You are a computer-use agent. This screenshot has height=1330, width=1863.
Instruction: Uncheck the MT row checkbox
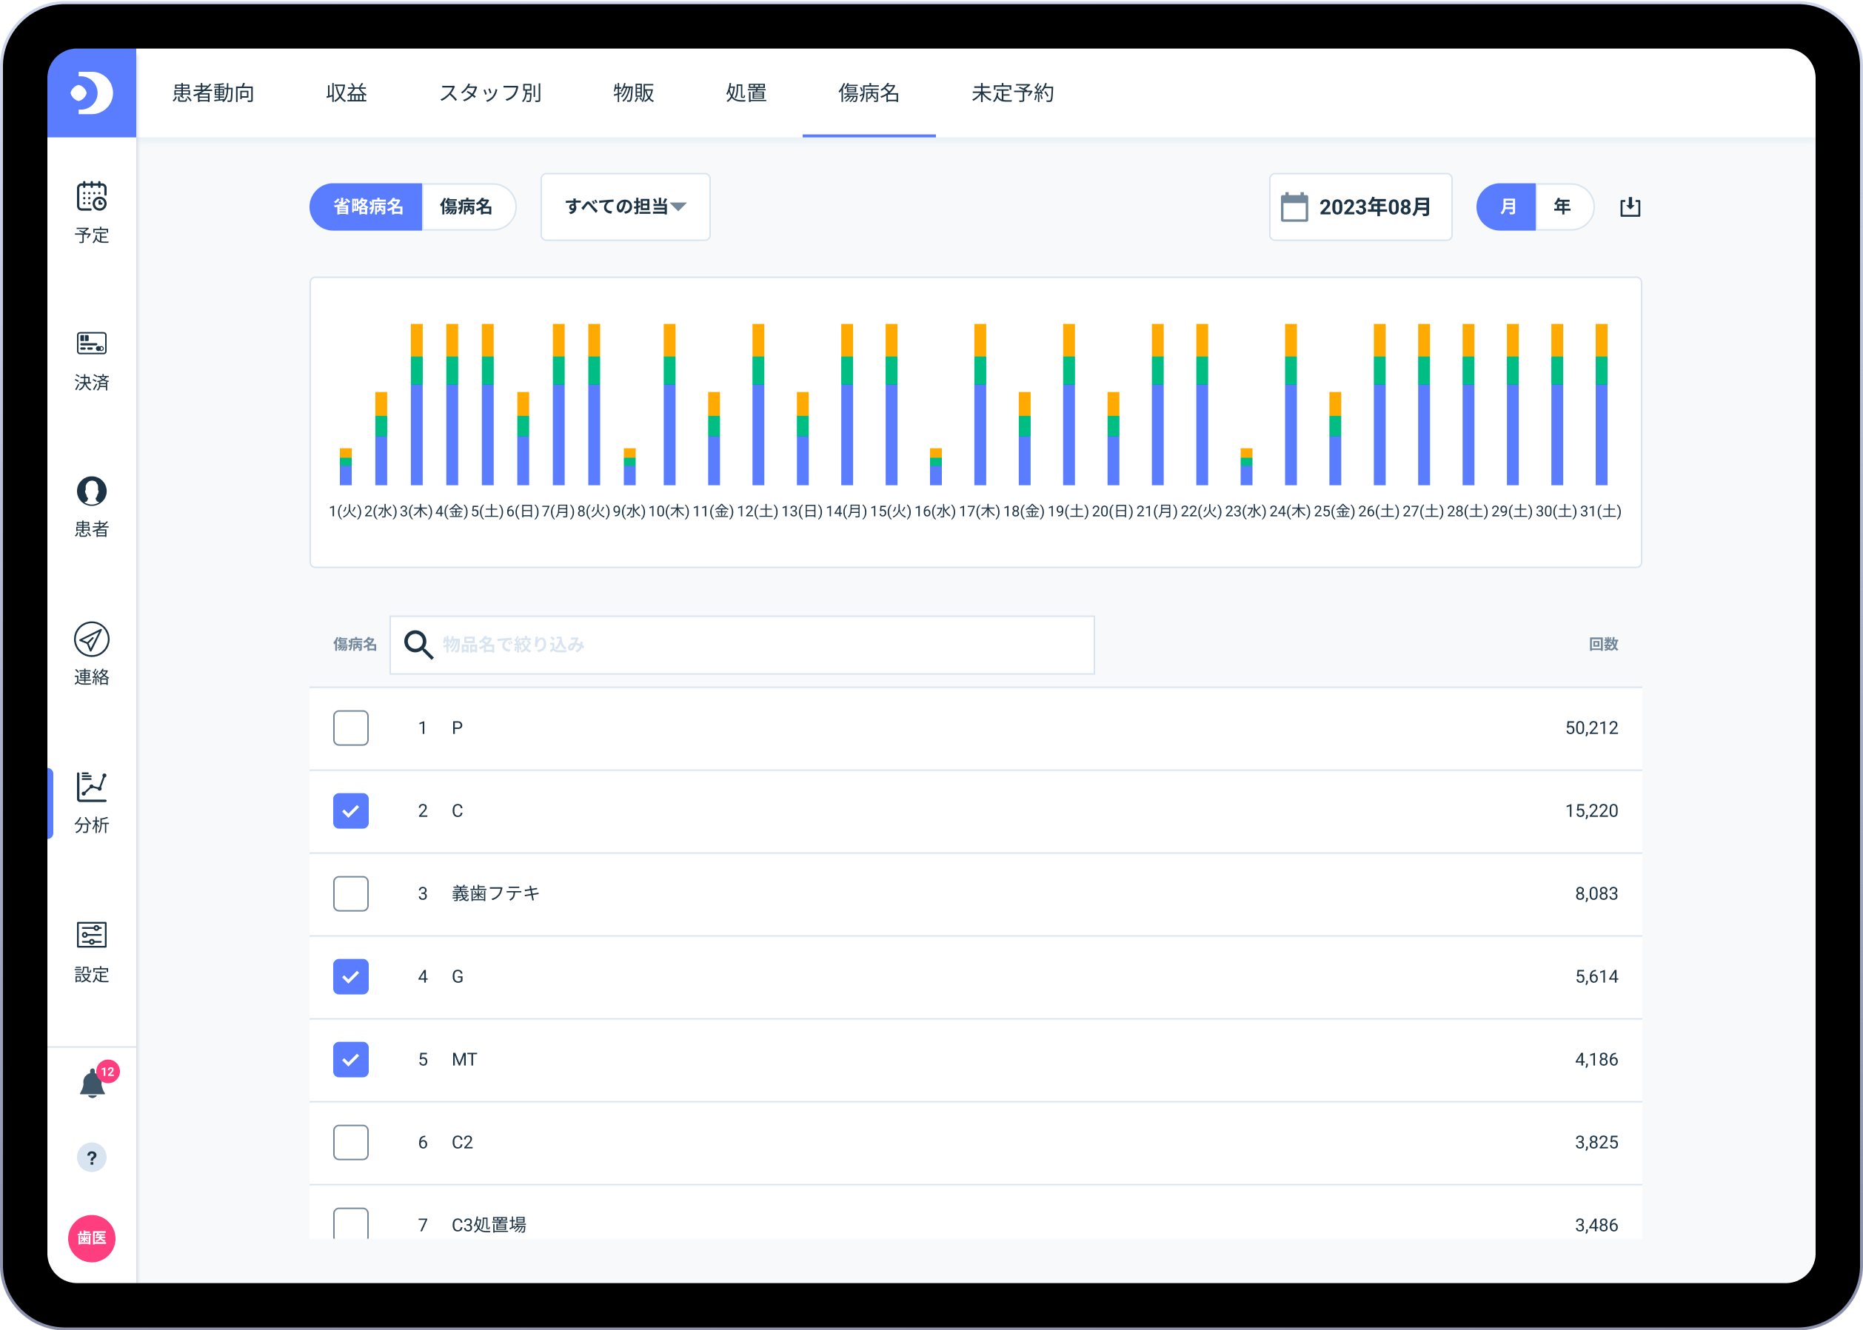[351, 1059]
